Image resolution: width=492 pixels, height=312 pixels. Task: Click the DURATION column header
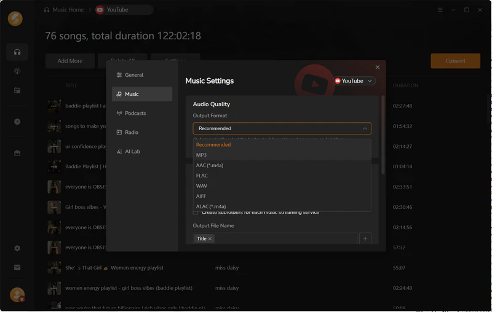point(405,85)
